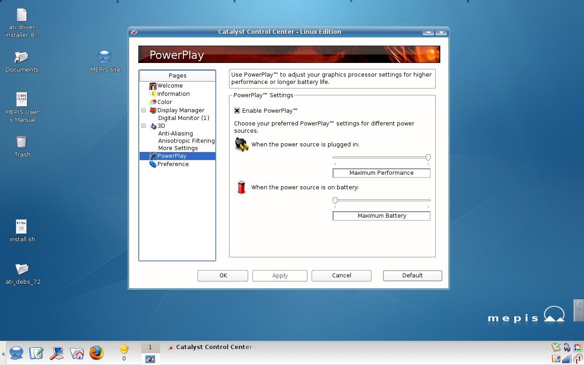This screenshot has width=584, height=365.
Task: Open the clipboard-checkmark reminder tray icon
Action: pyautogui.click(x=556, y=348)
